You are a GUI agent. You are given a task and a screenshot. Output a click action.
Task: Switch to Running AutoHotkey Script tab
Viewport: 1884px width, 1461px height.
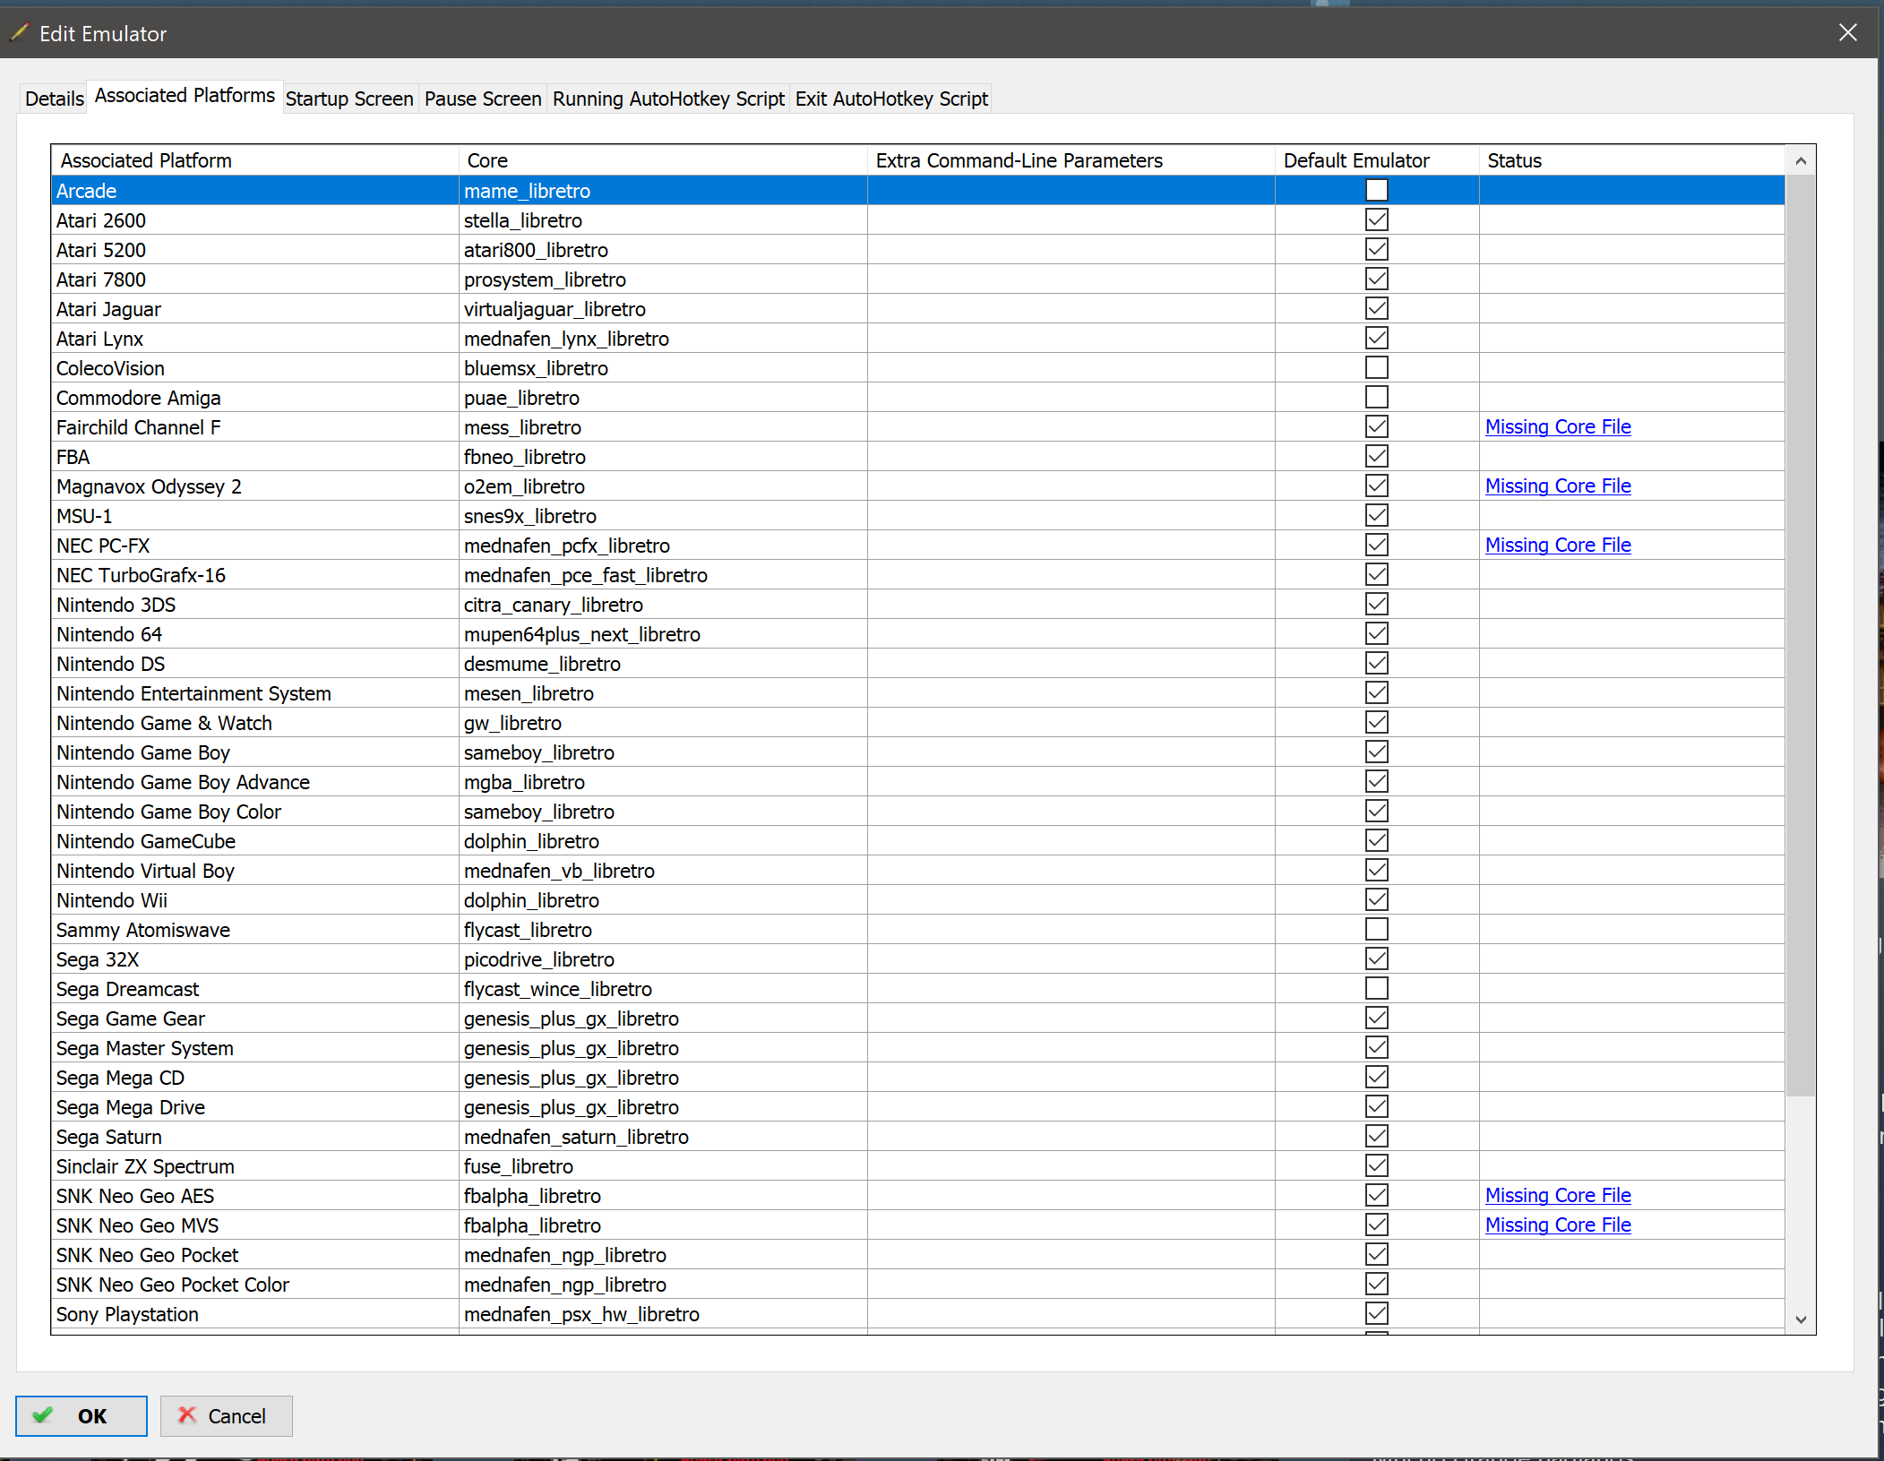tap(668, 99)
